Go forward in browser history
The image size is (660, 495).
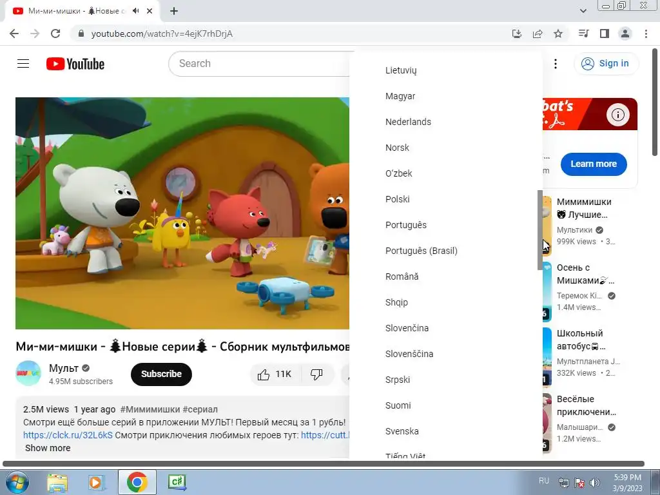[x=35, y=34]
